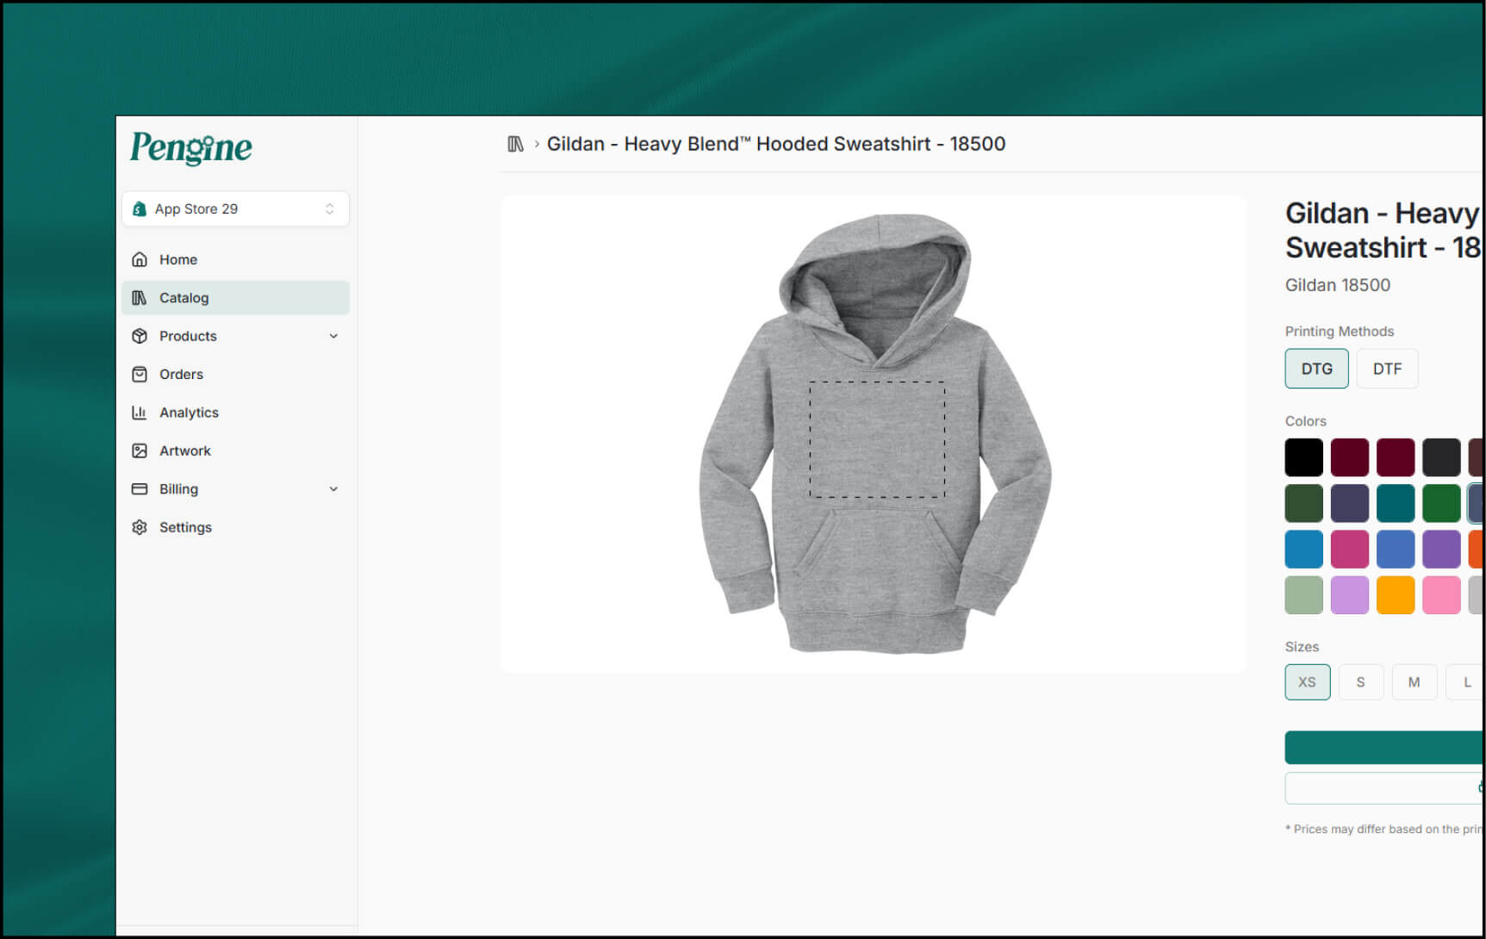Click the Pengine logo

190,148
